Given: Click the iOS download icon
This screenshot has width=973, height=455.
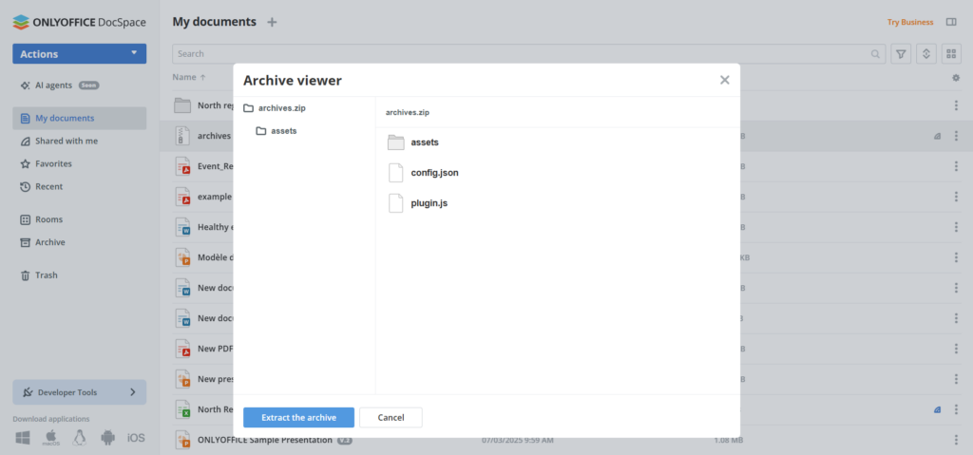Looking at the screenshot, I should click(136, 438).
